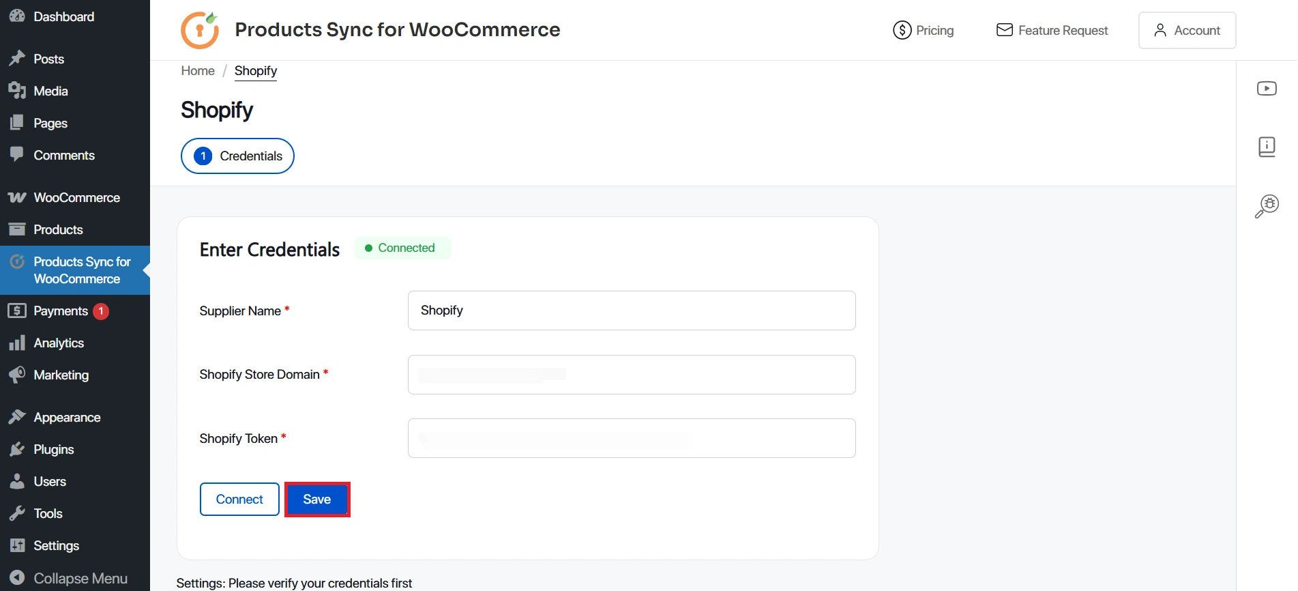Image resolution: width=1298 pixels, height=591 pixels.
Task: Click the Products Sync orange logo
Action: [200, 30]
